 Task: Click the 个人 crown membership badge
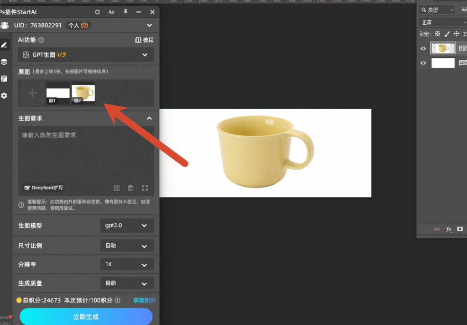78,26
